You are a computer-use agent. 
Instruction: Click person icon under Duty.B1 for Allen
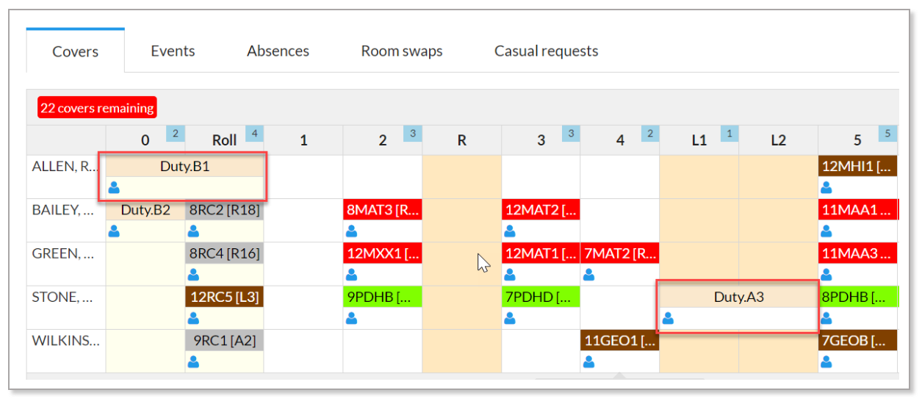pos(114,187)
